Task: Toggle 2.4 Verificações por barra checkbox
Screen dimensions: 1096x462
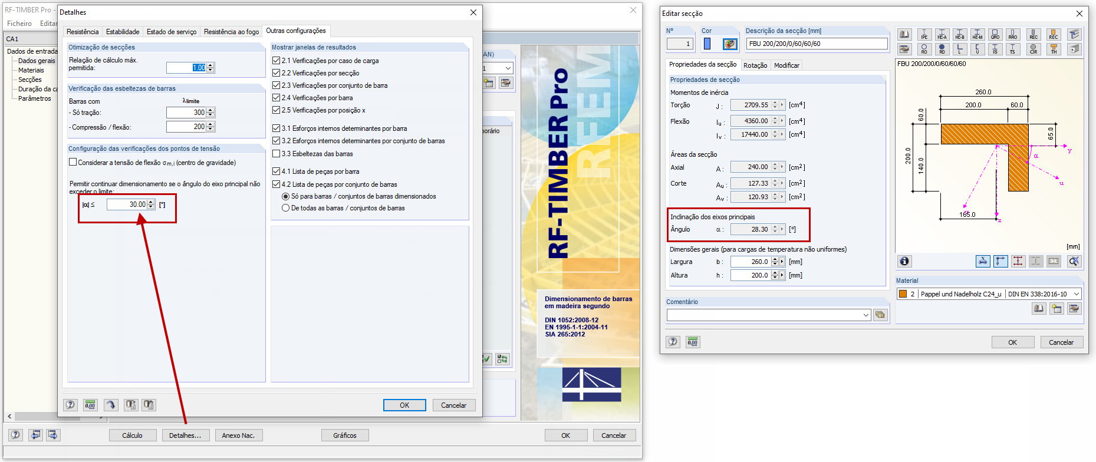Action: pos(276,98)
